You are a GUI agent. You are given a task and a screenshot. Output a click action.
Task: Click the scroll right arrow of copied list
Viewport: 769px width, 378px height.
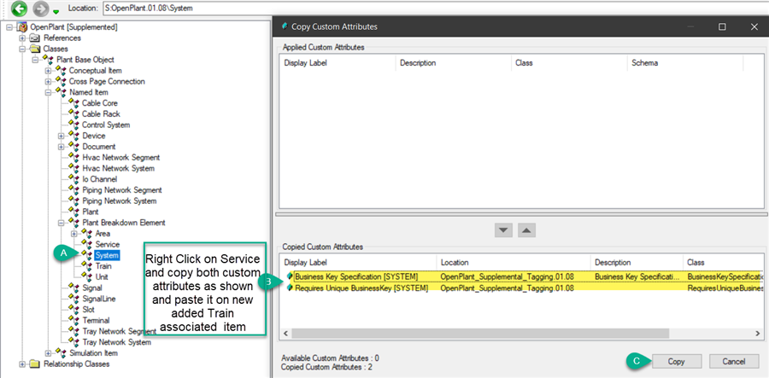[758, 333]
